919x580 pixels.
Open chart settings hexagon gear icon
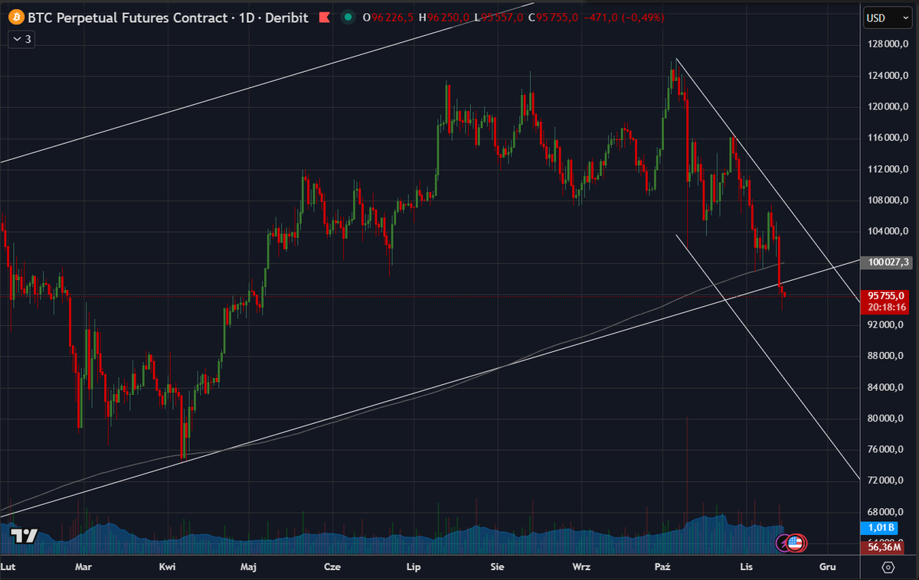[888, 567]
